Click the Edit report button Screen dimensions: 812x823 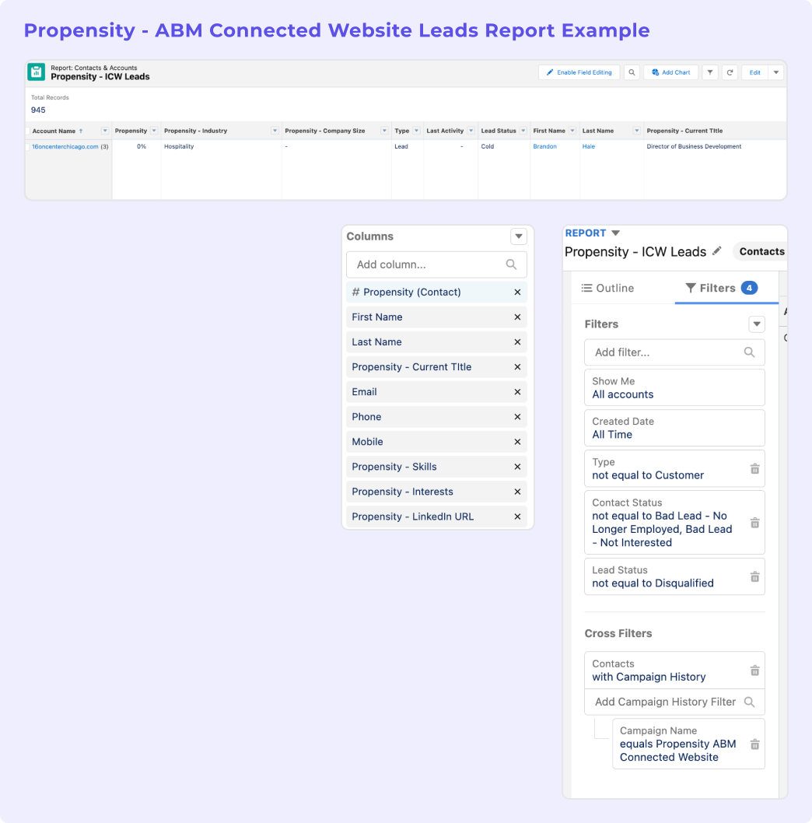pos(754,72)
